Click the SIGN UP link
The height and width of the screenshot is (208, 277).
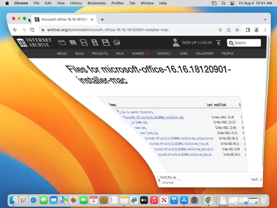coord(189,43)
